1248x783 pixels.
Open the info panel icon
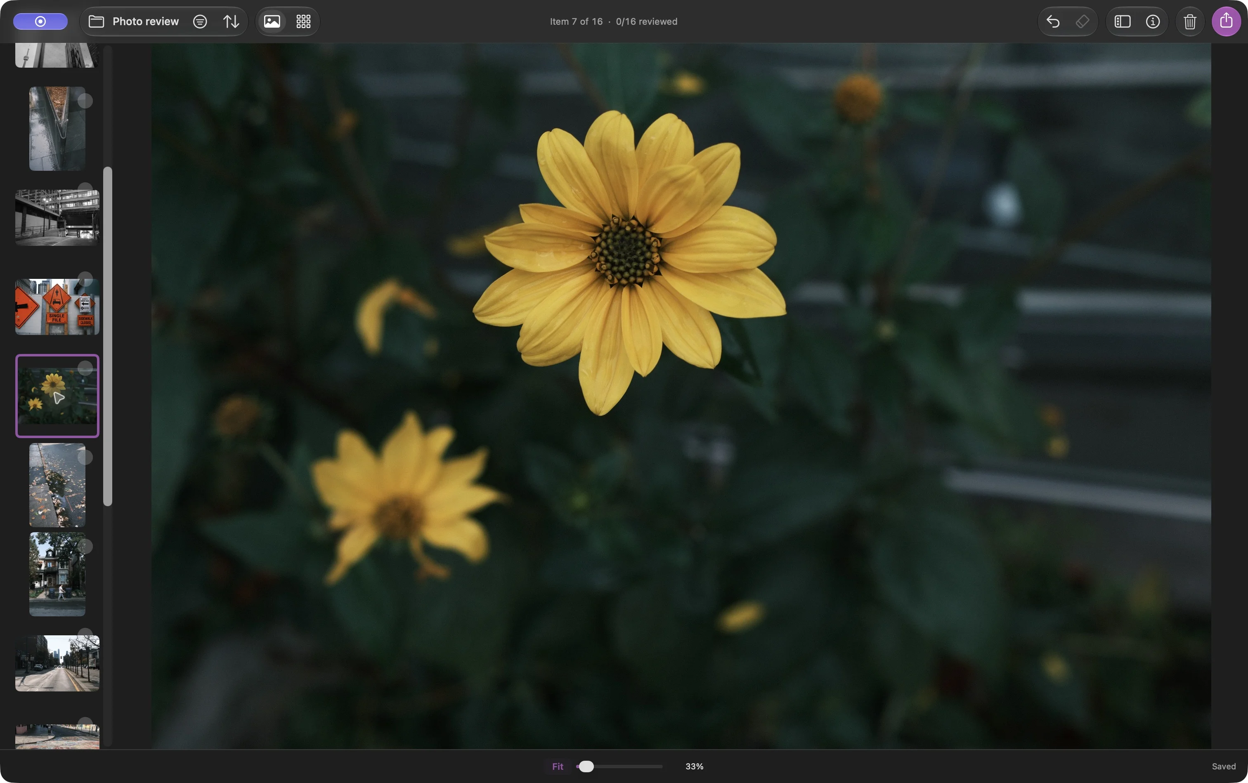pos(1153,21)
